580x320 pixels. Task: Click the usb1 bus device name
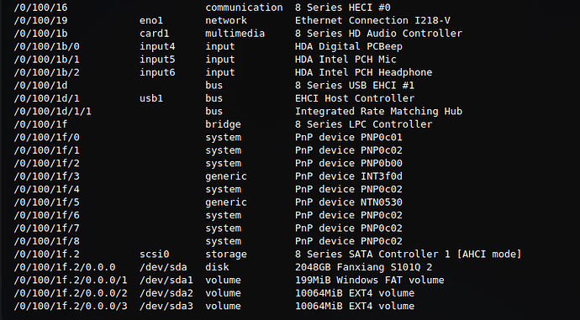point(151,98)
